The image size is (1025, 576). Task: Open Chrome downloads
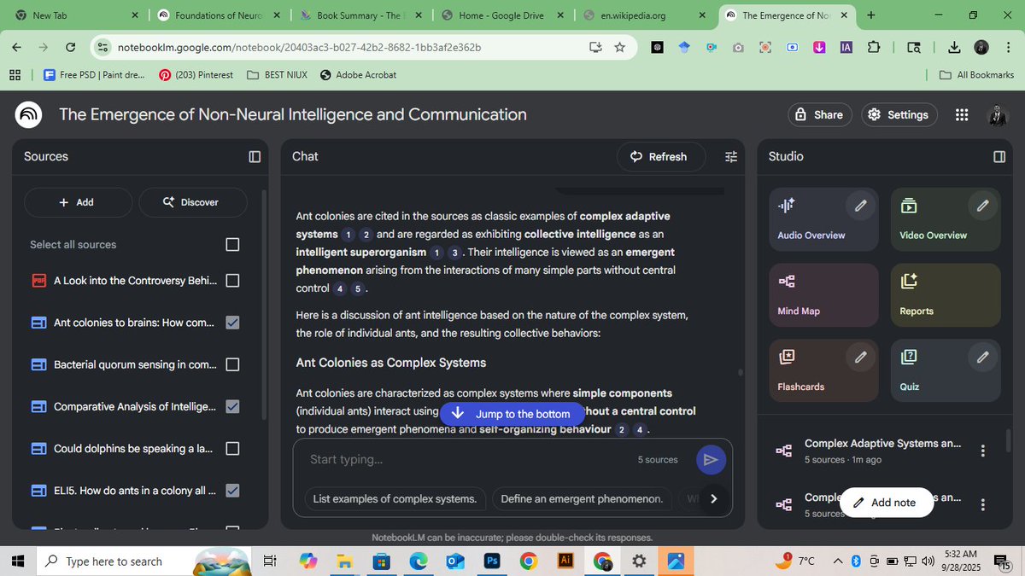tap(955, 47)
